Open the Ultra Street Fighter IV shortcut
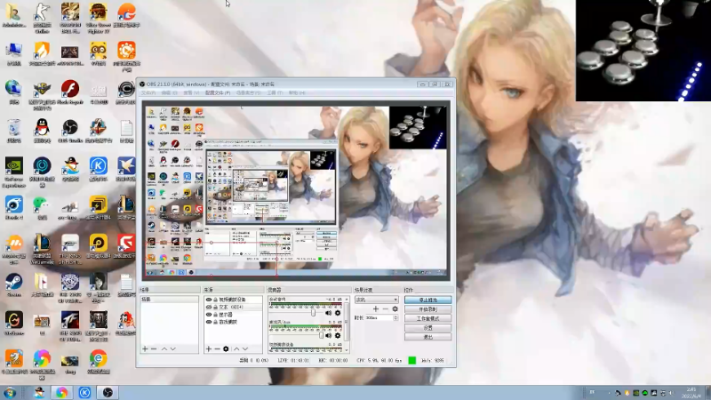Image resolution: width=711 pixels, height=400 pixels. (98, 18)
